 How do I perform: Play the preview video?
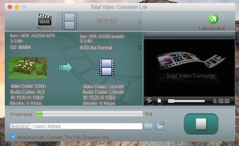[150, 101]
